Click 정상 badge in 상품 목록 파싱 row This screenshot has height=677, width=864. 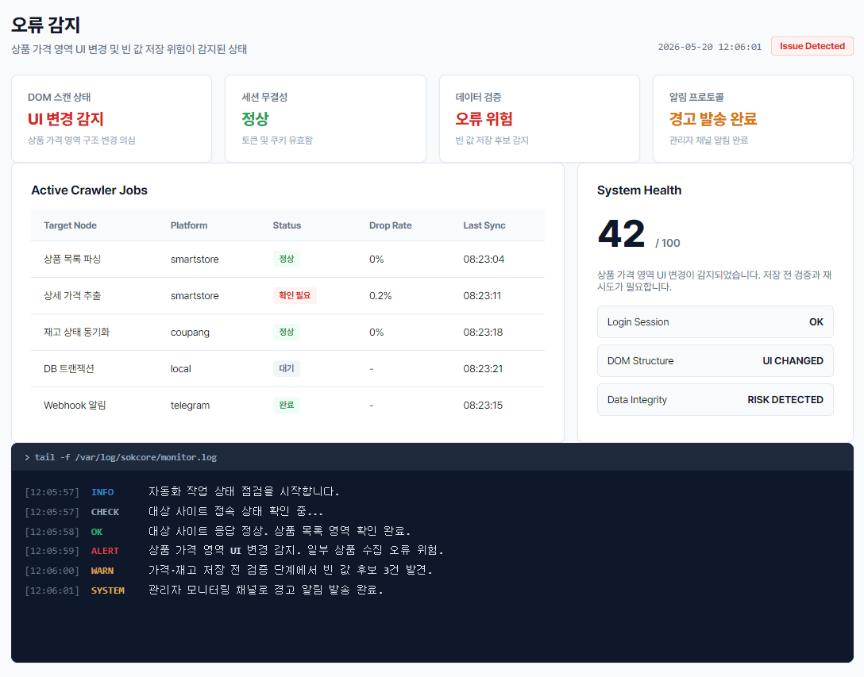[x=287, y=259]
